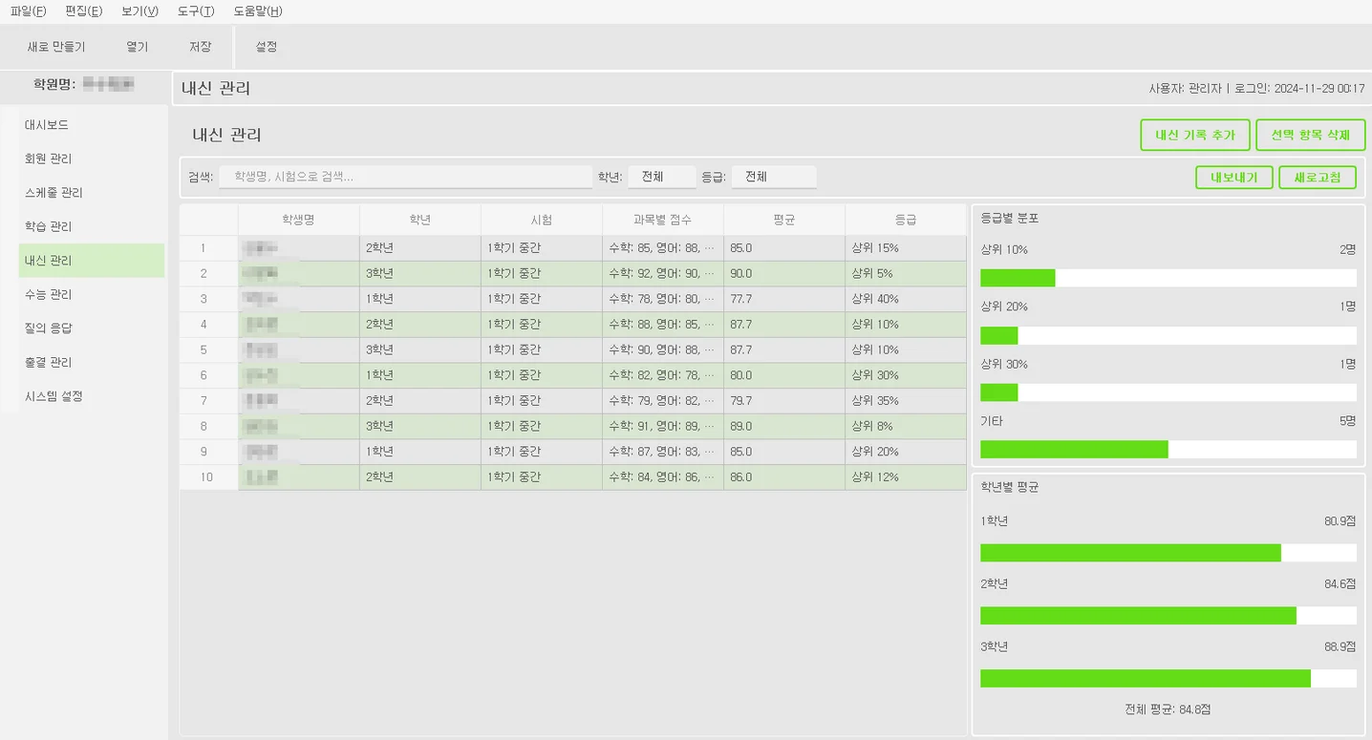Open 출결 관리 sidebar item
The width and height of the screenshot is (1372, 740).
coord(49,362)
